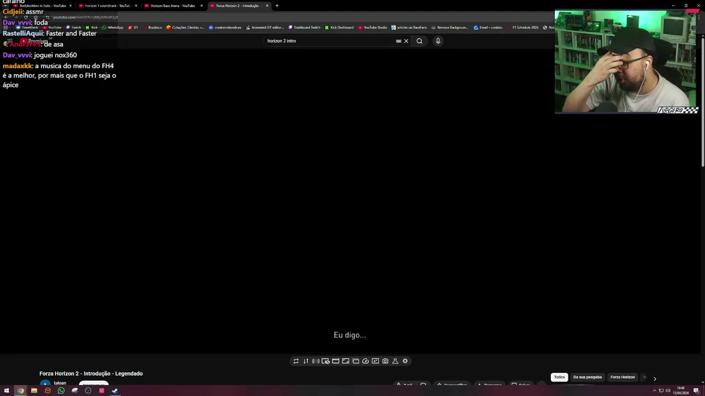
Task: Click the browser address bar URL
Action: click(x=85, y=17)
